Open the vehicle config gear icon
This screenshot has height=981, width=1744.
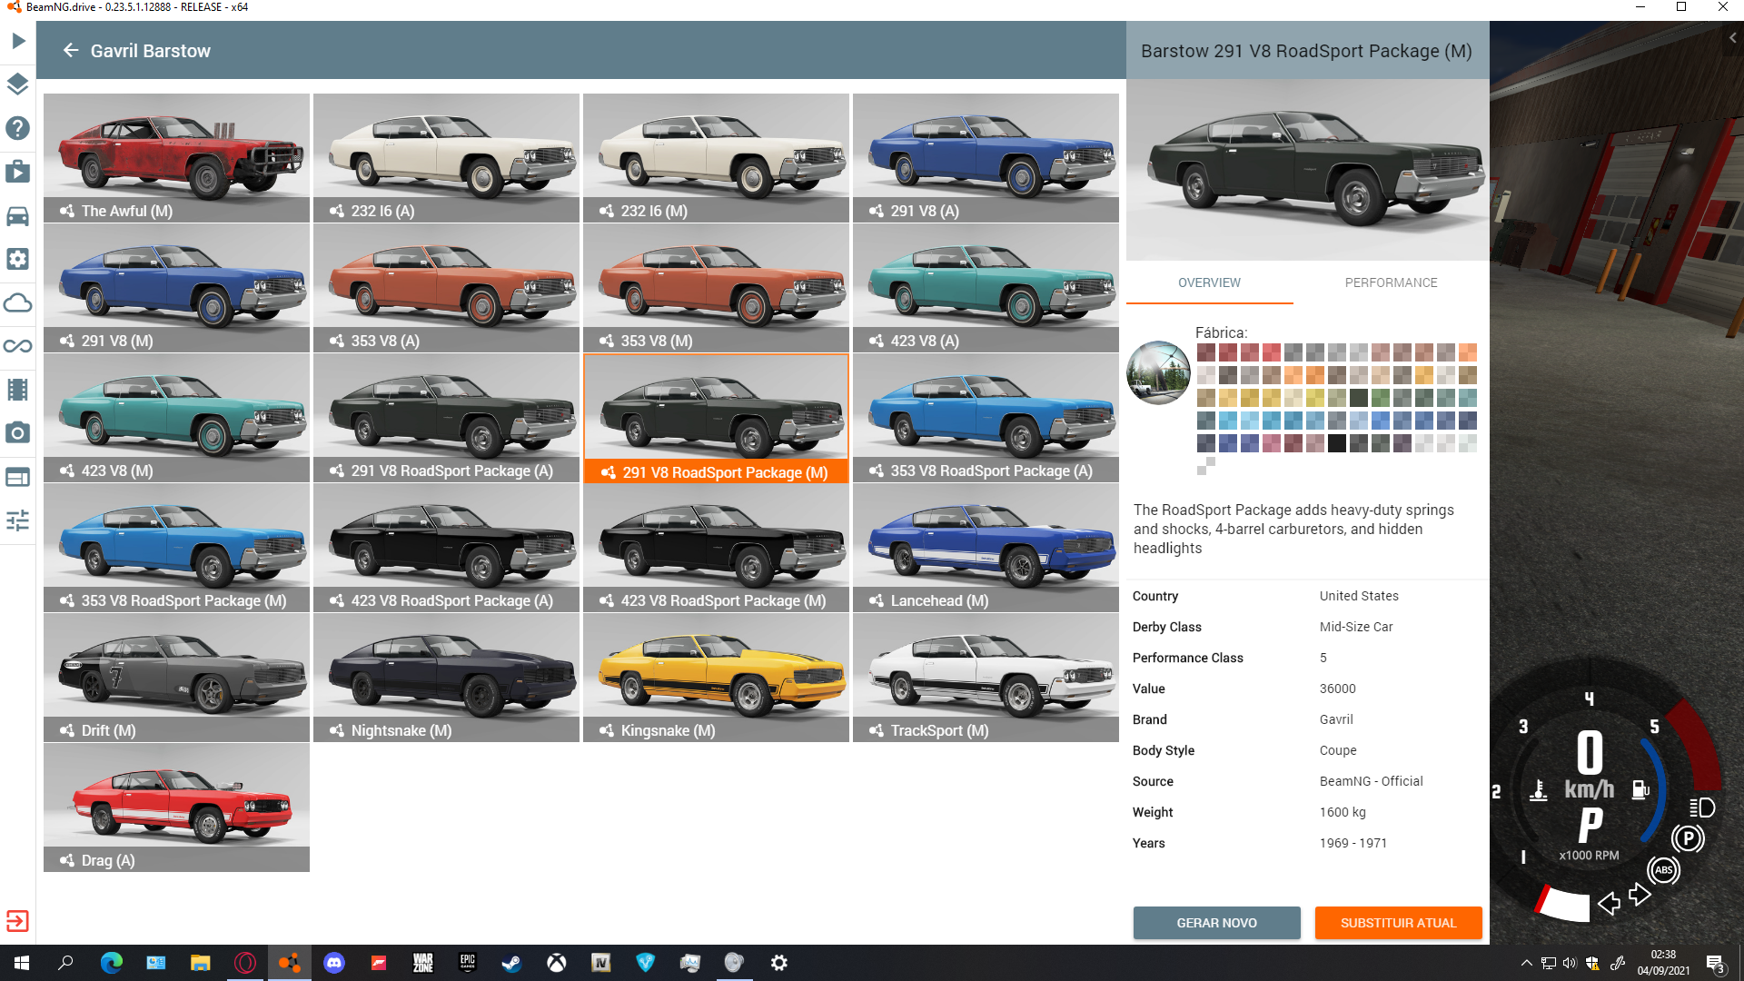tap(18, 259)
